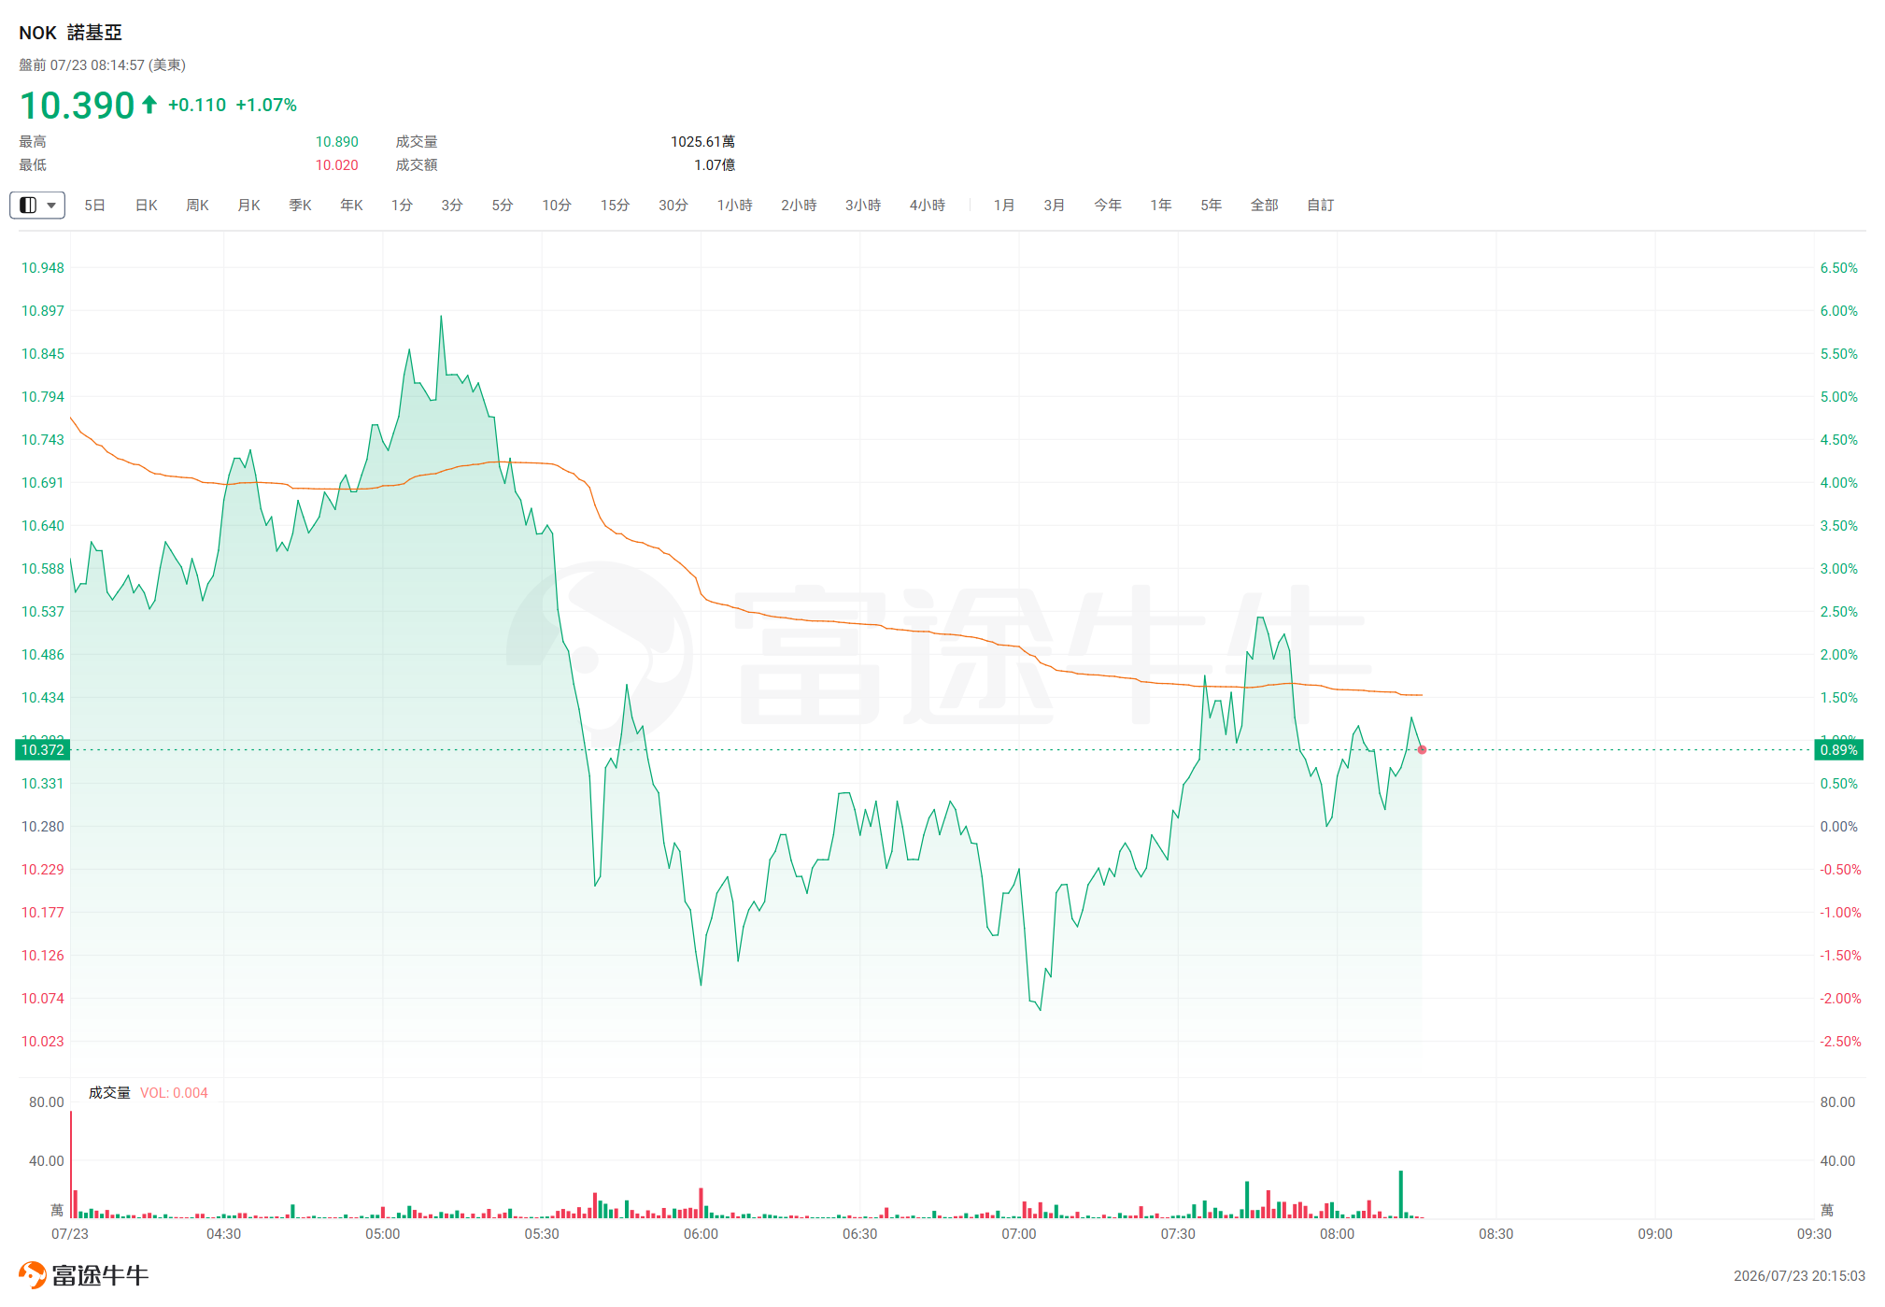Click the pre-market timestamp 盤前 07/23 08:14:57
The image size is (1885, 1307).
[103, 65]
